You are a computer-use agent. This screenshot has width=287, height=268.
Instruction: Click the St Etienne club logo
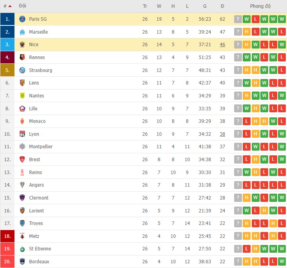pyautogui.click(x=22, y=249)
